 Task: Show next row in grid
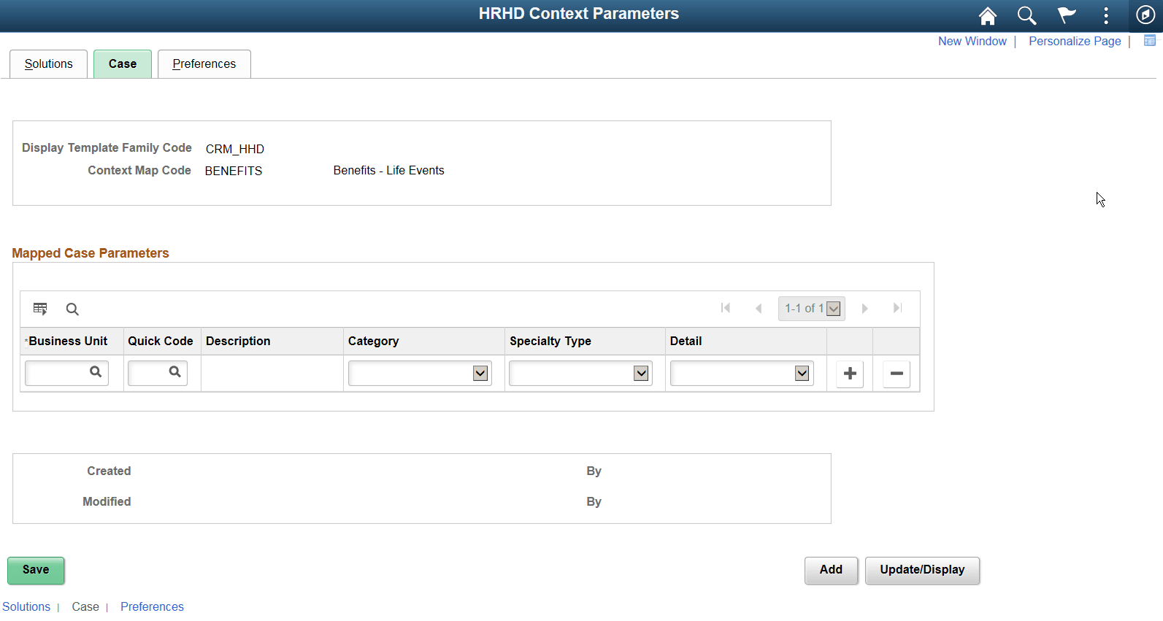coord(864,308)
